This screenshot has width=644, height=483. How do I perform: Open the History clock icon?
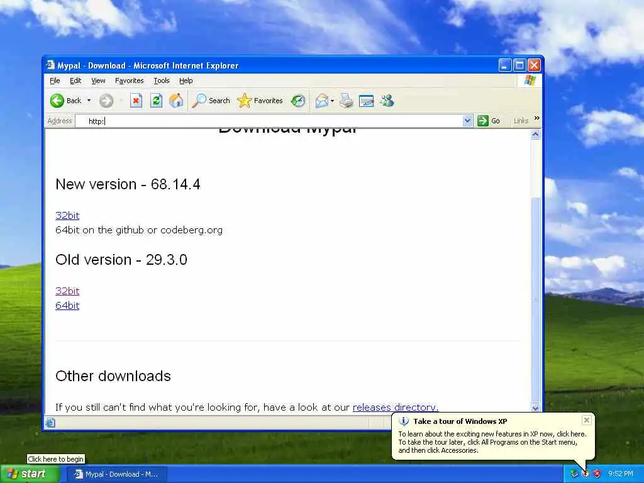298,101
